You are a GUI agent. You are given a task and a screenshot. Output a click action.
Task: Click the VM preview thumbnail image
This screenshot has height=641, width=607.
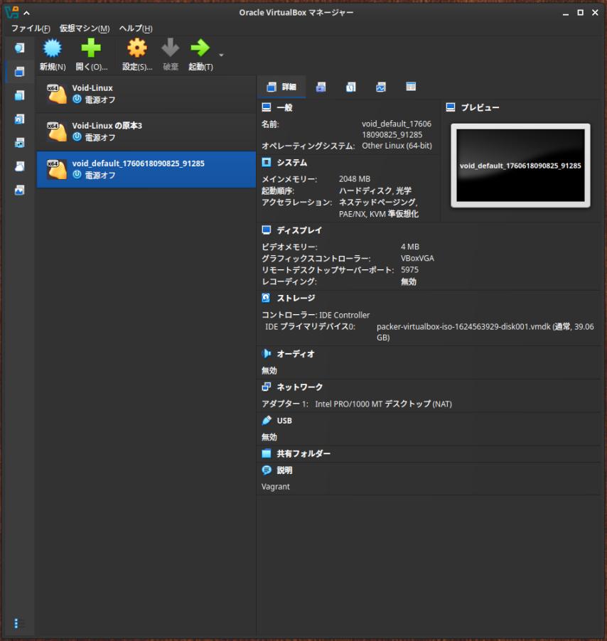520,165
